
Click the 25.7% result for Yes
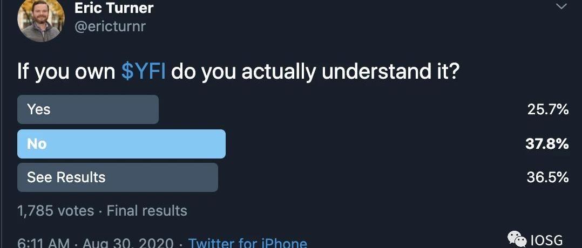pyautogui.click(x=548, y=110)
